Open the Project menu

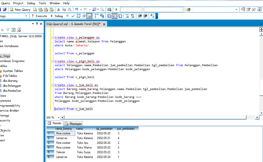18,3
